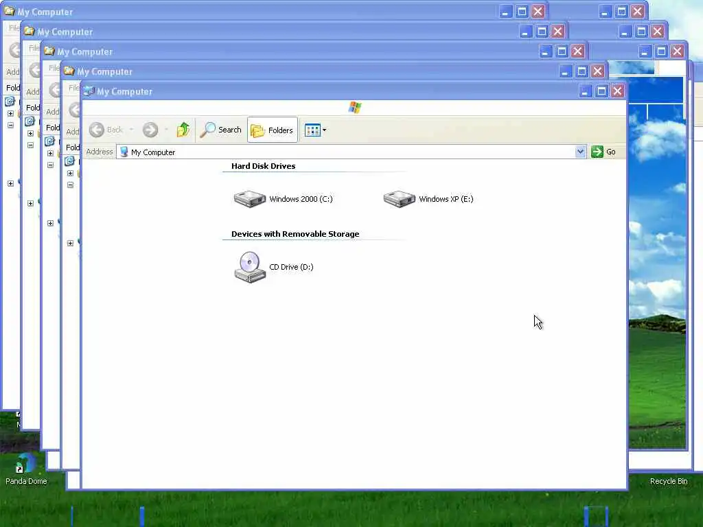Collapse the minus node in backmost window tree
The image size is (703, 527).
coord(11,125)
